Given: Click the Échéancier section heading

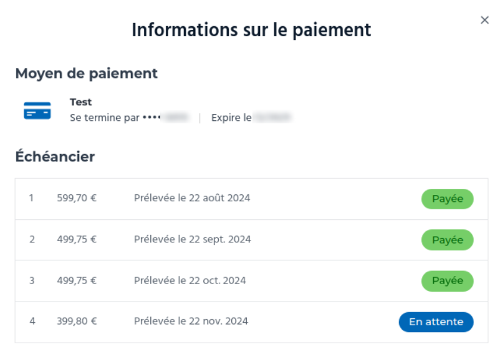Looking at the screenshot, I should click(x=55, y=156).
